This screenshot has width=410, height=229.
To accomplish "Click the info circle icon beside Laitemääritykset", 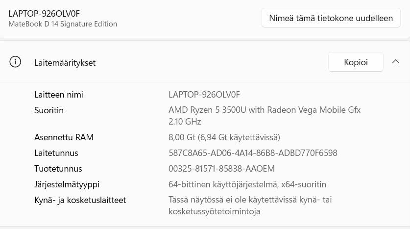I will (15, 62).
